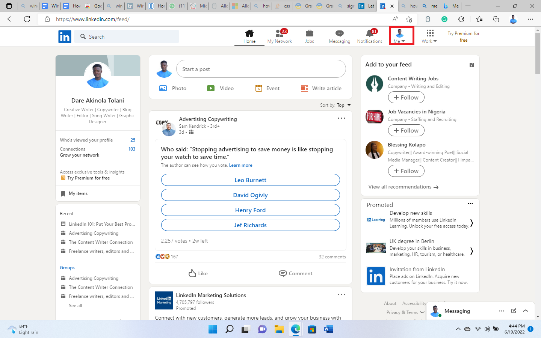Open My items bookmark
The width and height of the screenshot is (541, 338).
(x=74, y=193)
